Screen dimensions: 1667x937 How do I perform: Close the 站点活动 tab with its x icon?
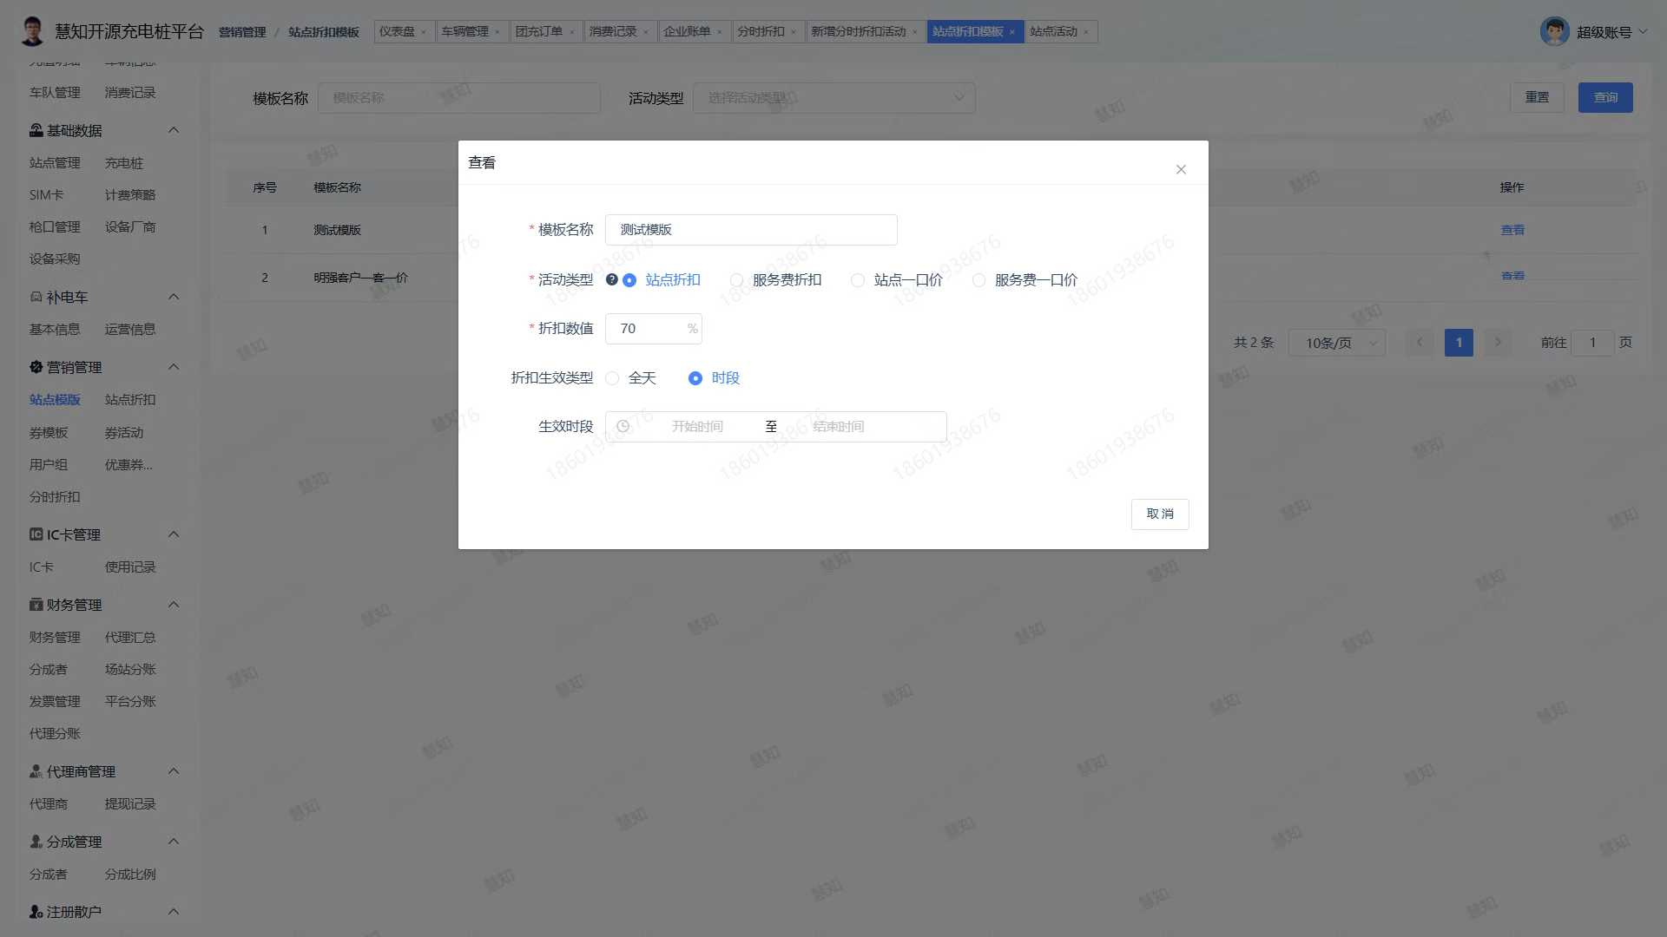[1086, 32]
